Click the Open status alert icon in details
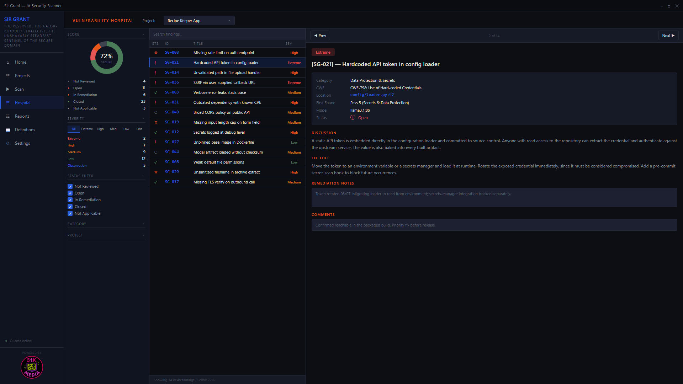This screenshot has height=384, width=683. click(x=353, y=118)
